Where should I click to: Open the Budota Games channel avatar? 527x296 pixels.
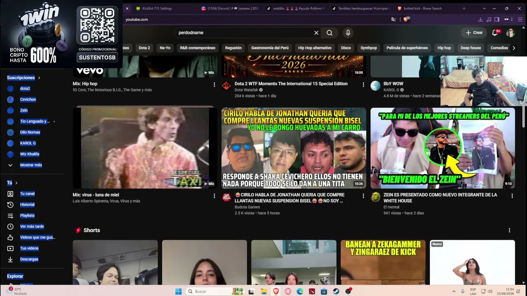click(226, 197)
